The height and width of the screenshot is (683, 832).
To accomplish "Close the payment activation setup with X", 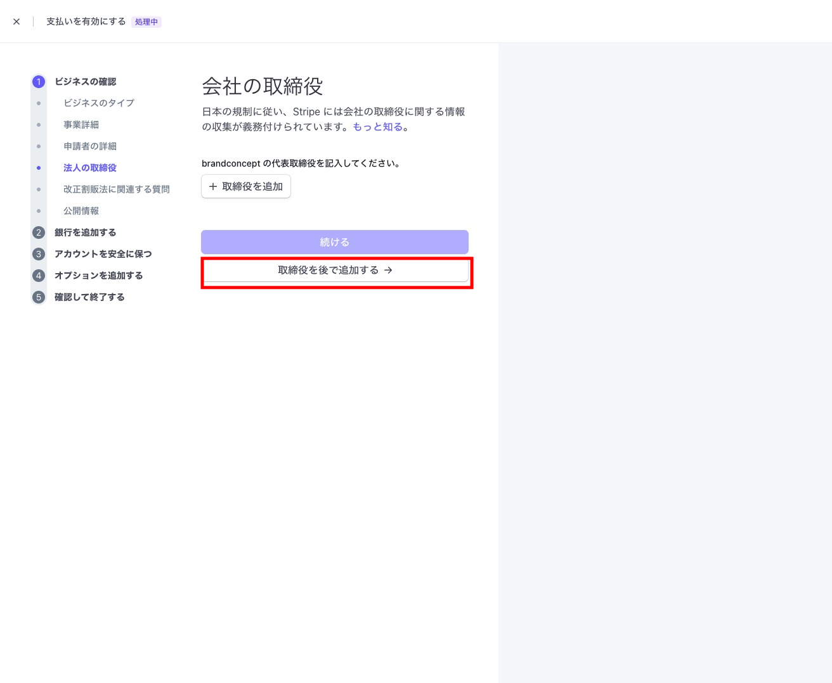I will tap(16, 22).
